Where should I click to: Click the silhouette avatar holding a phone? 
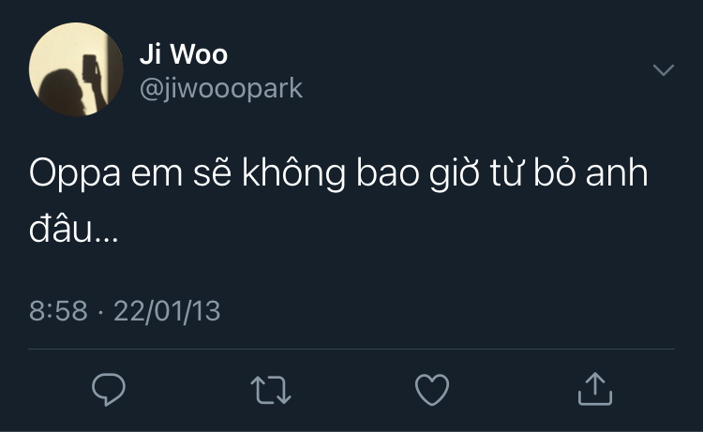pyautogui.click(x=76, y=69)
